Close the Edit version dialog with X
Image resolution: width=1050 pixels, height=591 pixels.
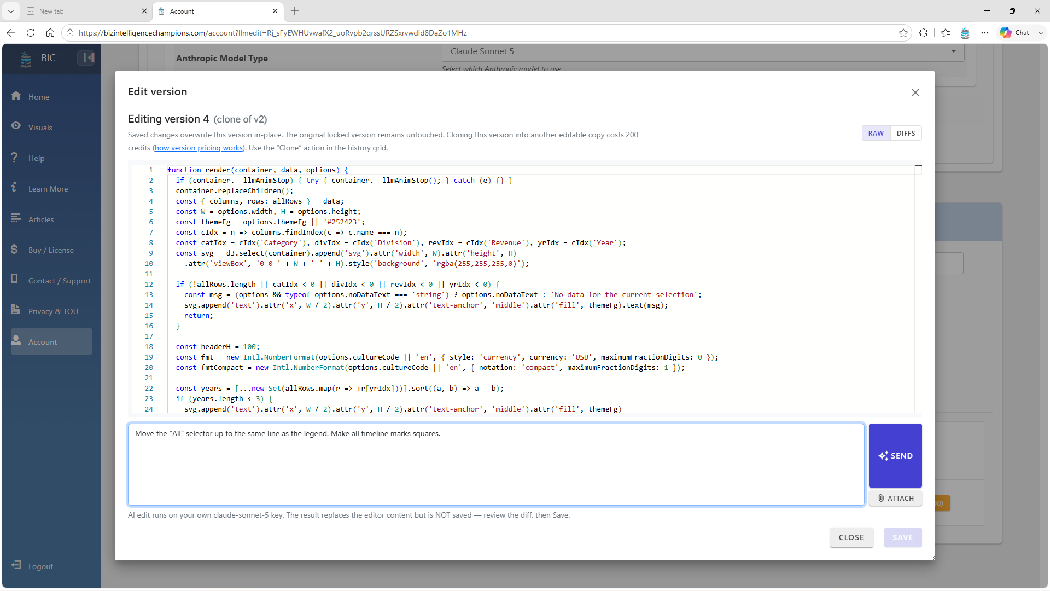click(x=915, y=92)
